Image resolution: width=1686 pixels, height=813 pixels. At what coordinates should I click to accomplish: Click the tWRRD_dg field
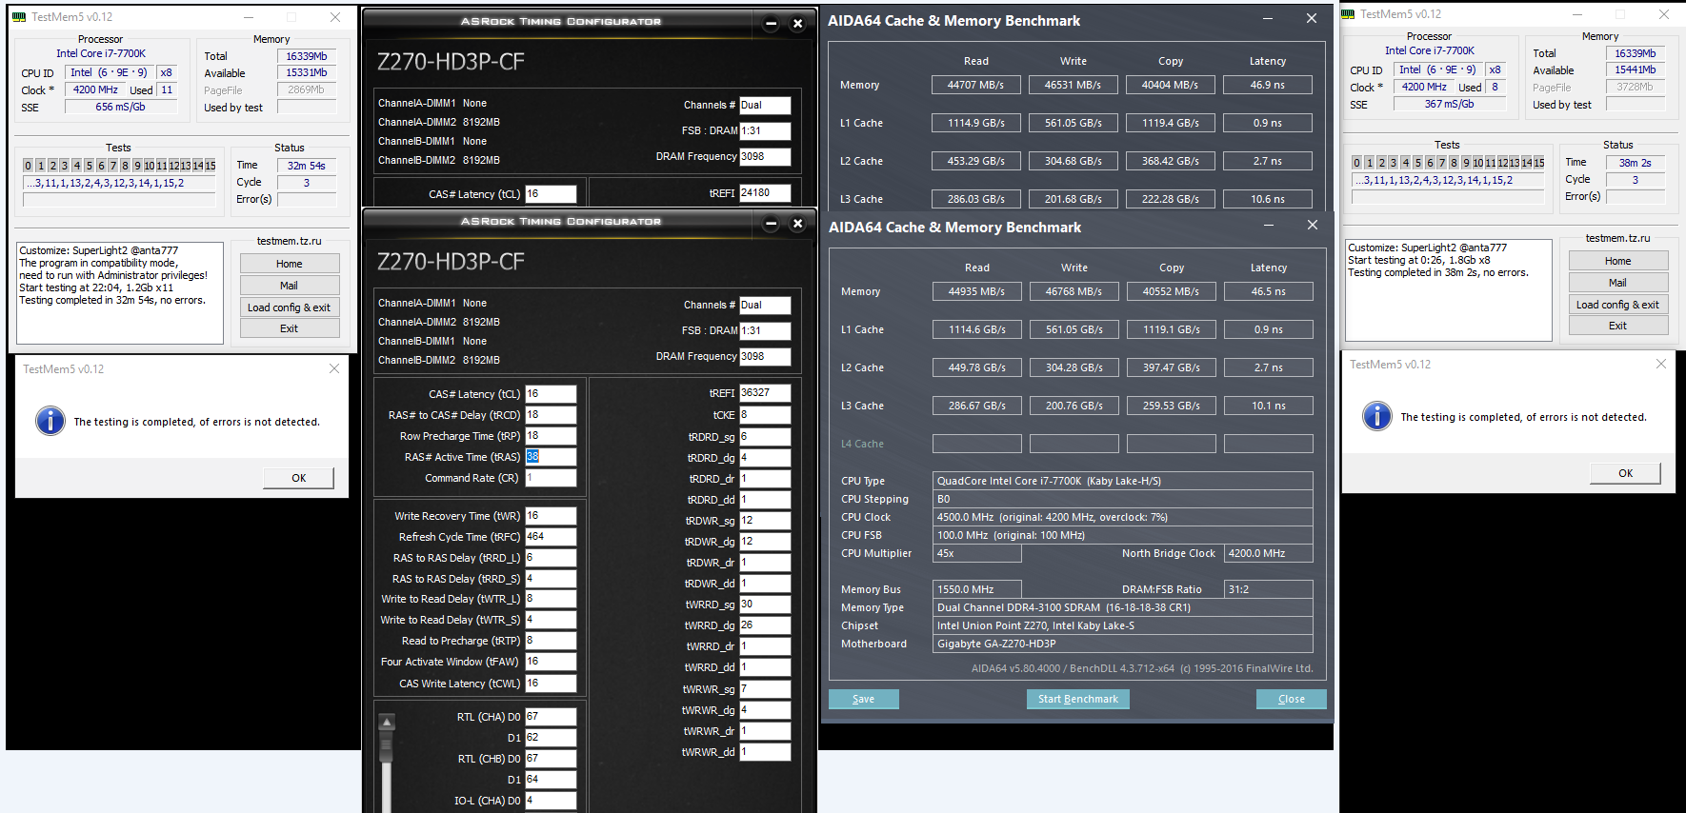click(x=765, y=625)
